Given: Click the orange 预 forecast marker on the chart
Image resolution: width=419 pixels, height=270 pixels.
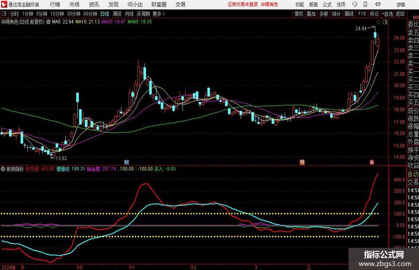Looking at the screenshot, I should tap(302, 162).
